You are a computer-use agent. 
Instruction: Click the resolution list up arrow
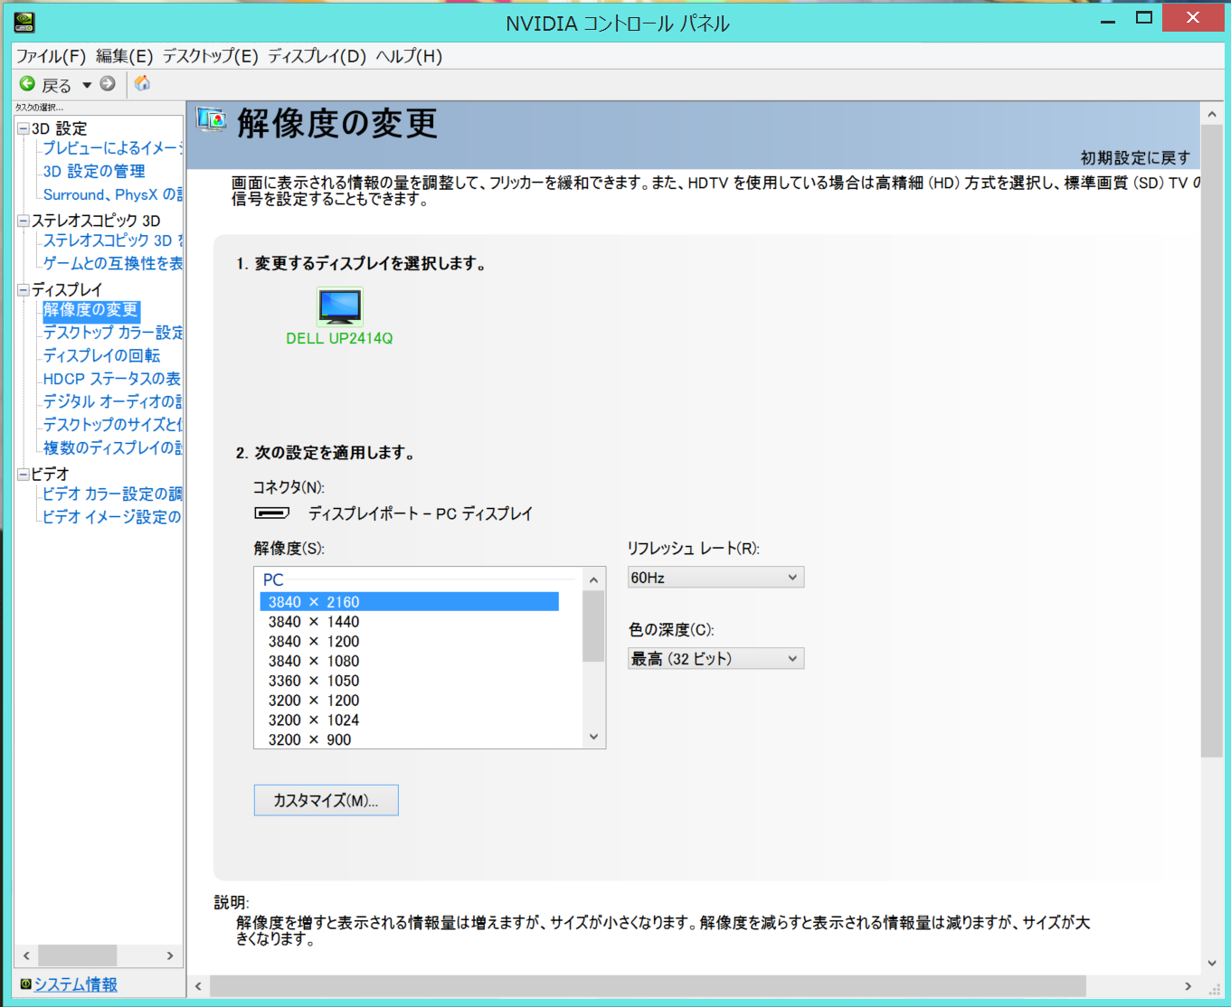pos(593,579)
